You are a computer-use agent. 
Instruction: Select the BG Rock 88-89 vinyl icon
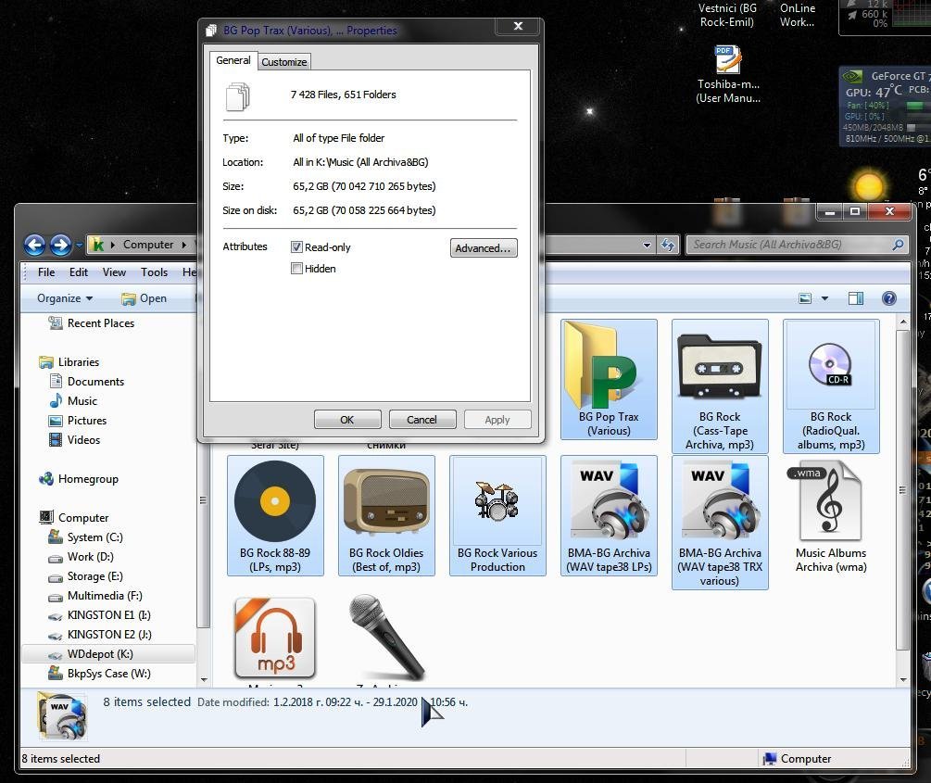click(x=275, y=502)
